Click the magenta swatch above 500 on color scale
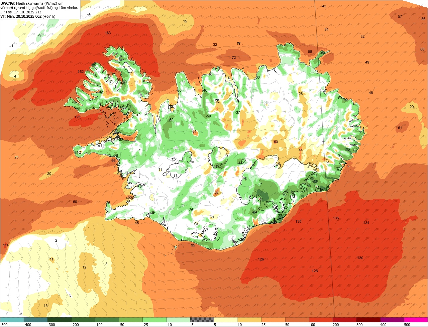Screen dimensions: 428x327 pyautogui.click(x=416, y=320)
